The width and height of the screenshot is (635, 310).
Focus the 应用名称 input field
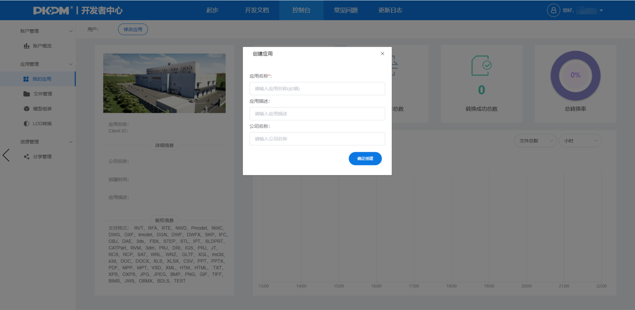(x=317, y=89)
